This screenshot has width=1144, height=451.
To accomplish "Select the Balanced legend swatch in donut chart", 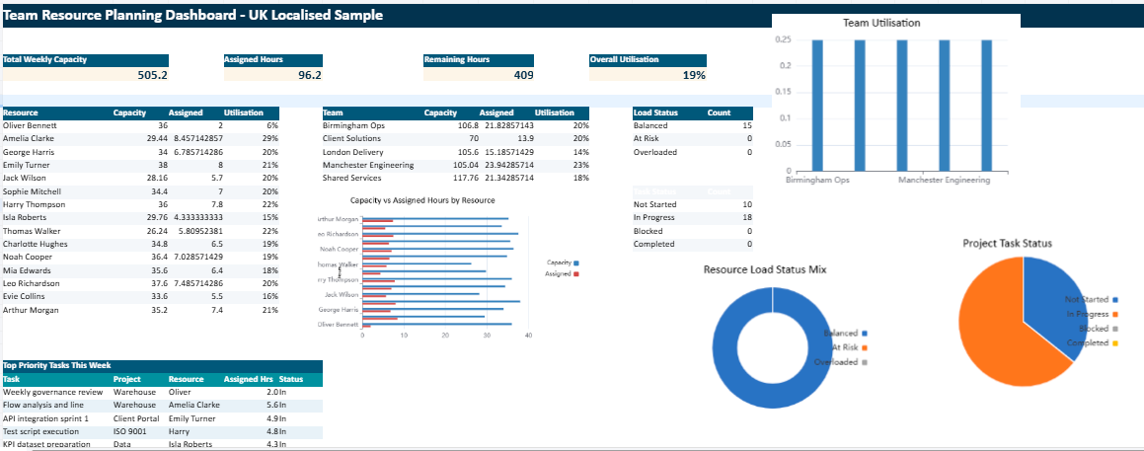I will click(x=864, y=334).
